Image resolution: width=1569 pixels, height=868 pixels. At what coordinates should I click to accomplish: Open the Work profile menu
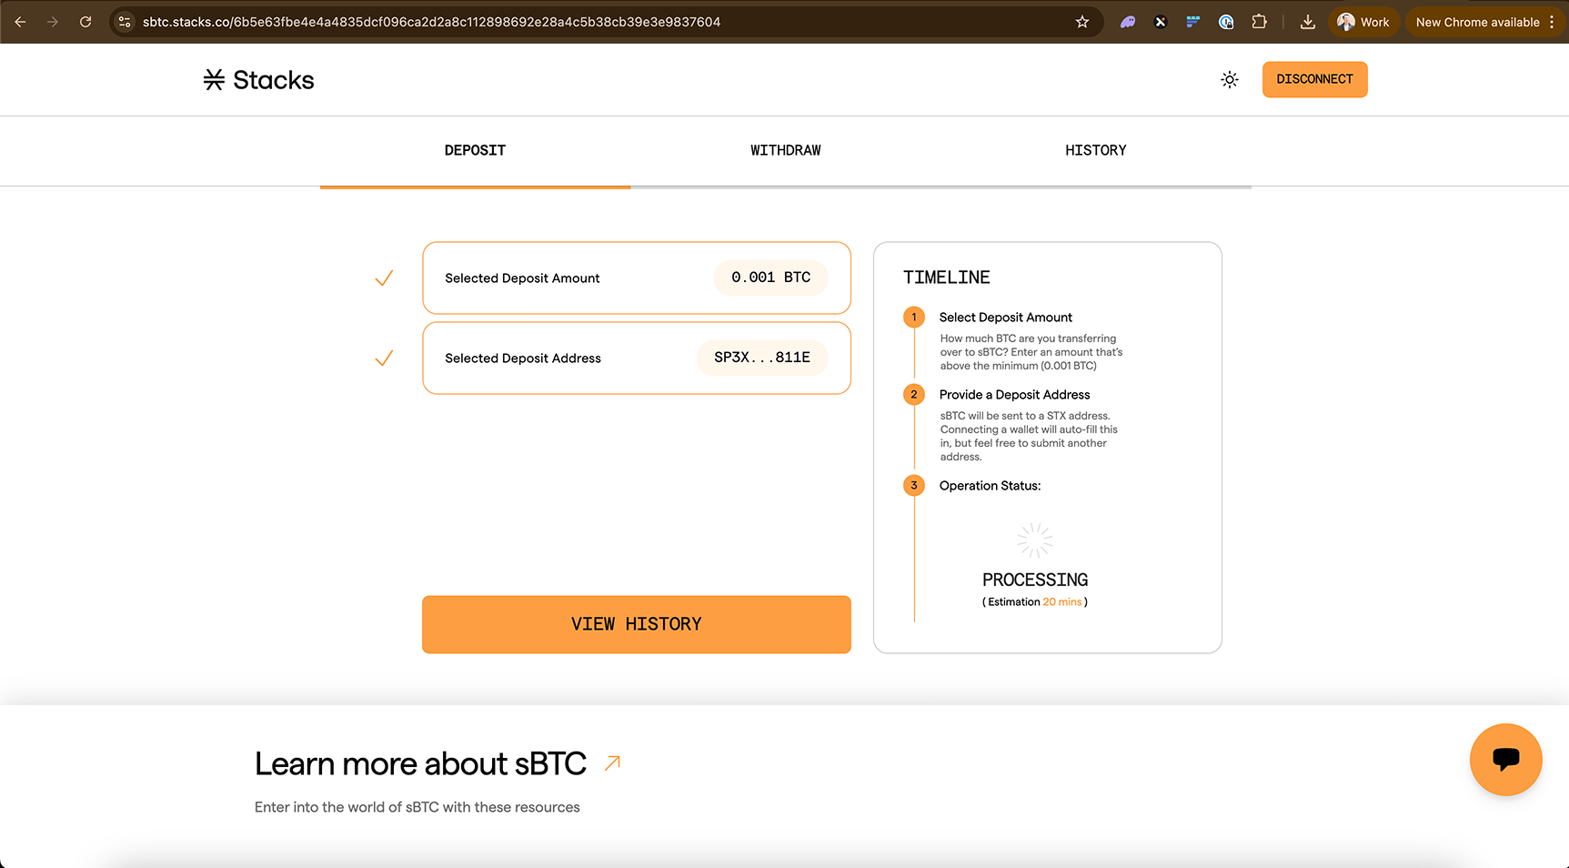pos(1363,22)
